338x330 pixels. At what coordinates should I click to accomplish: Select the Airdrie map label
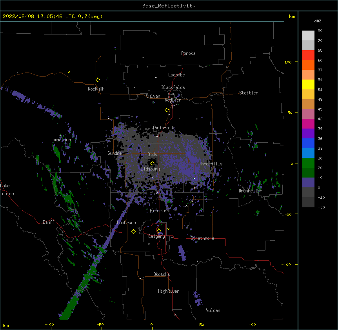tap(158, 210)
